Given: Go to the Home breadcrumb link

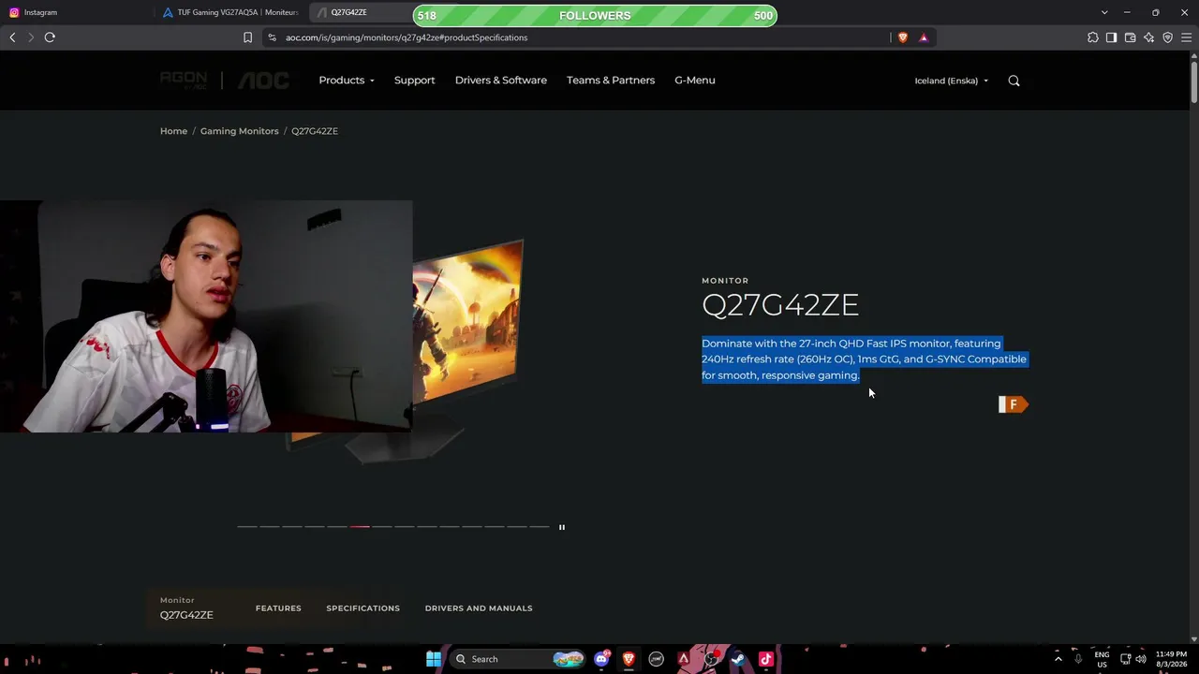Looking at the screenshot, I should 173,131.
